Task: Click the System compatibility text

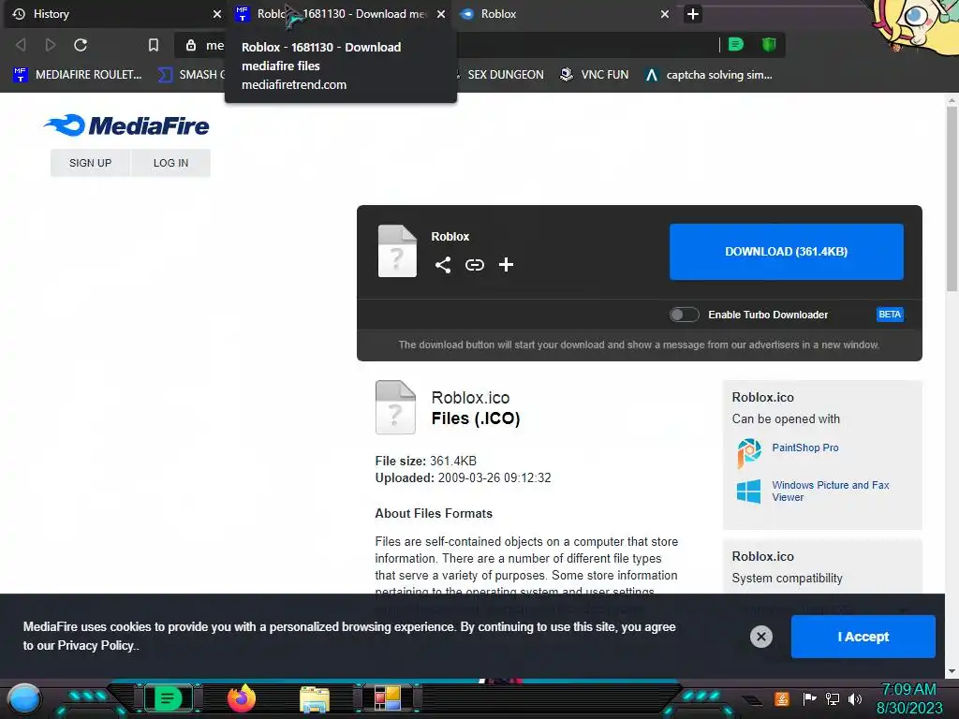Action: 787,579
